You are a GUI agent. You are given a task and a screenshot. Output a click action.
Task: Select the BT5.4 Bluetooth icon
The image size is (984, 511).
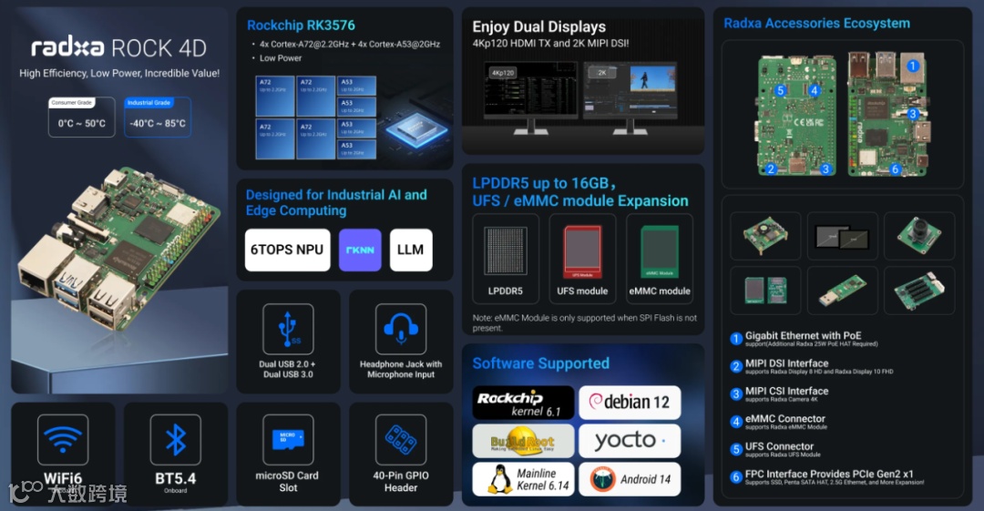(176, 439)
